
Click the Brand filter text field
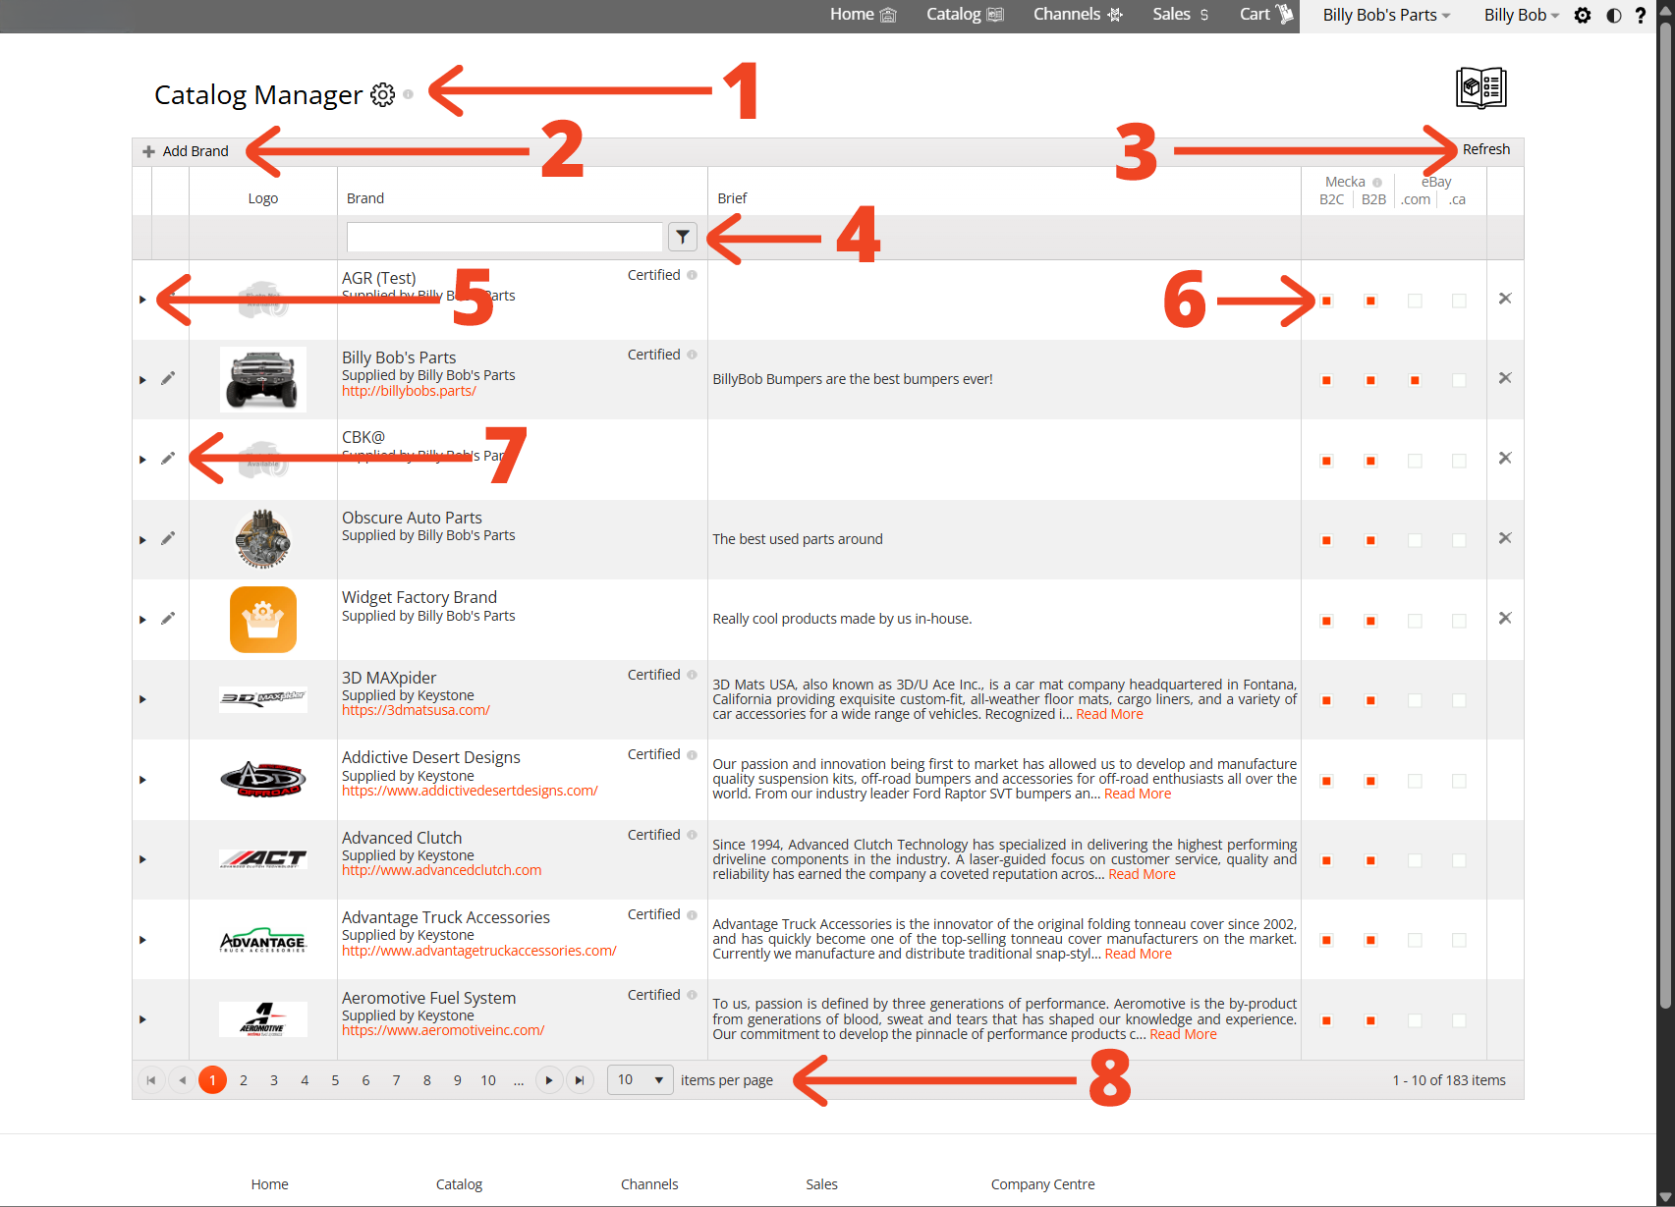coord(505,237)
